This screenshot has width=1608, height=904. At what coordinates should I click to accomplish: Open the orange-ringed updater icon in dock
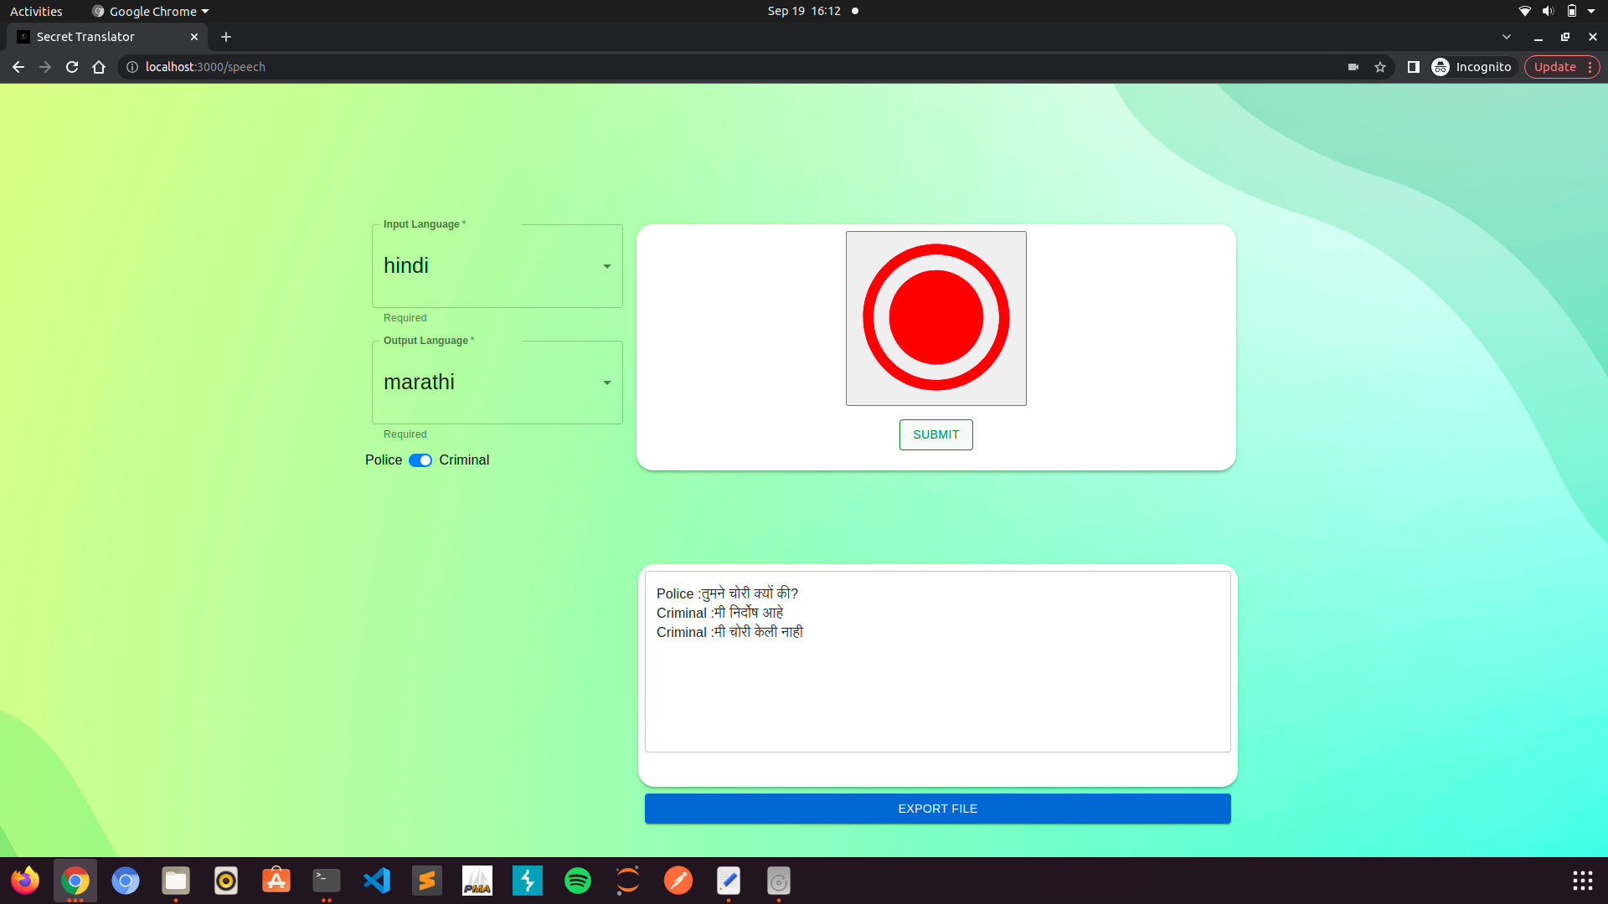pos(628,881)
